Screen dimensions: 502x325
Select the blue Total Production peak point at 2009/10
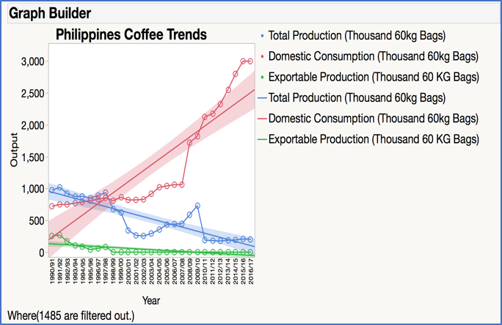click(197, 206)
